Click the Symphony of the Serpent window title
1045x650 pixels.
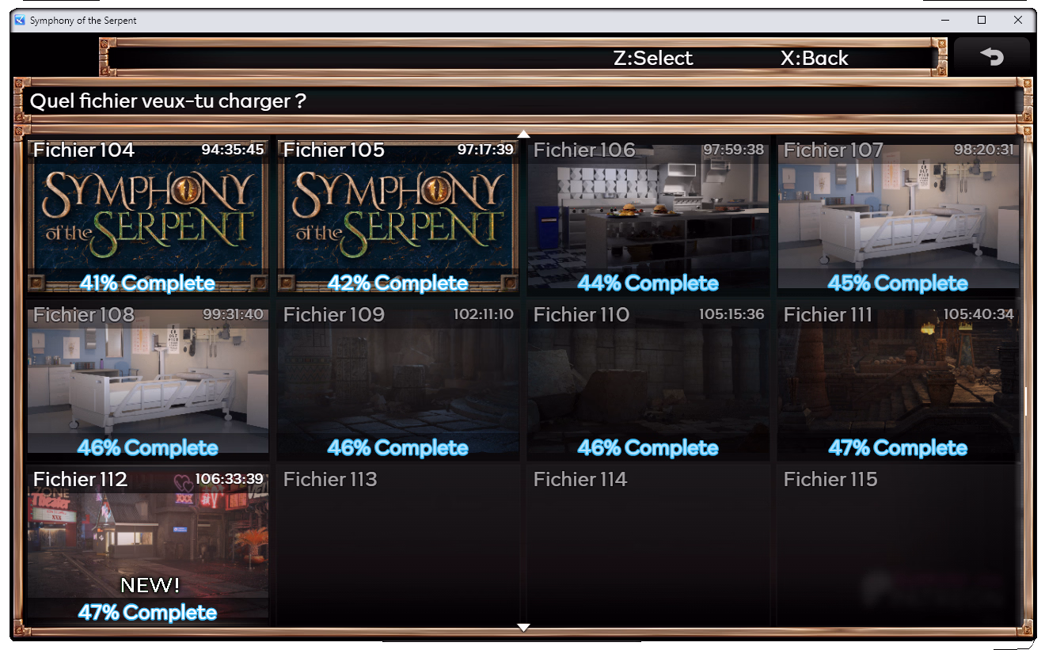83,21
